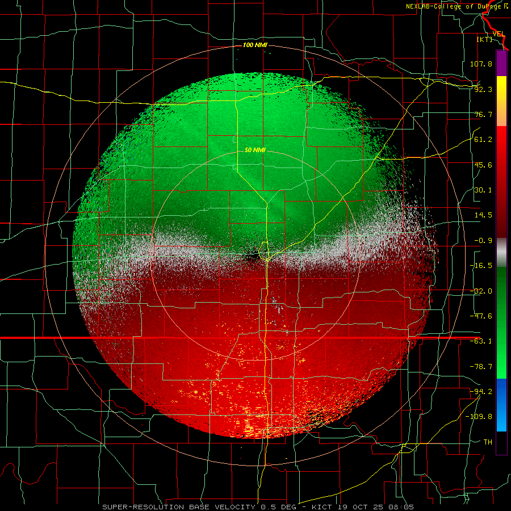The image size is (511, 511).
Task: Click the TH threshold label
Action: pos(488,442)
